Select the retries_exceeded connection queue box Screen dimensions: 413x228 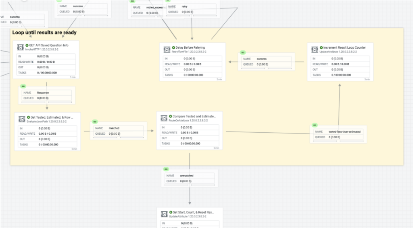(145, 9)
